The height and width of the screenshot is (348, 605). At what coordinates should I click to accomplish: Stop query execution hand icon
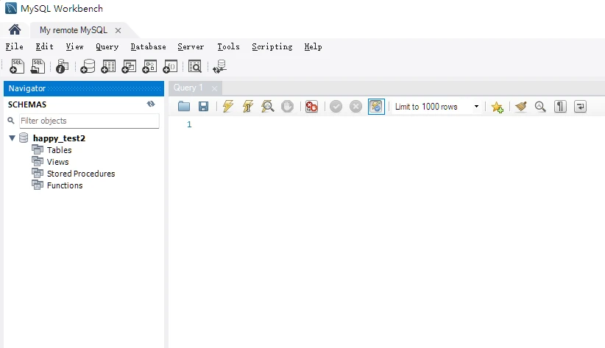(x=288, y=106)
